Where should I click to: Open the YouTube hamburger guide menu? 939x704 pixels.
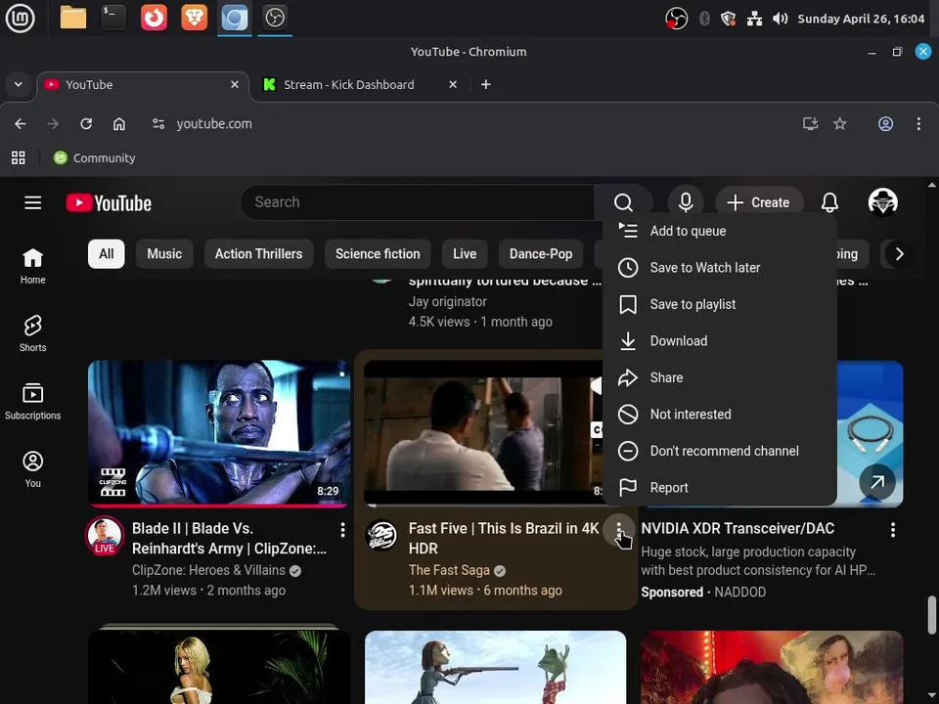[33, 202]
